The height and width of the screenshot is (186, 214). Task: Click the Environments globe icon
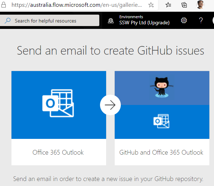(111, 21)
